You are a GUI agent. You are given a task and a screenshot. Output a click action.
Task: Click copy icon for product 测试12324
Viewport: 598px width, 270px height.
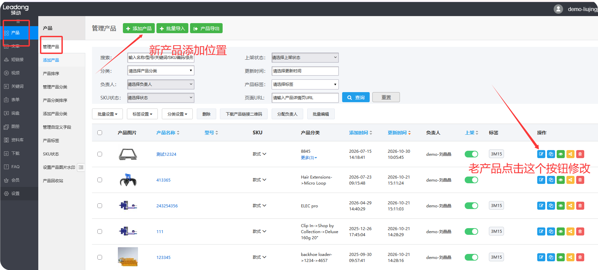coord(551,154)
